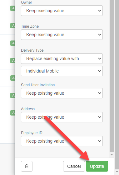Open the 'Replace existing value with...' dropdown
The width and height of the screenshot is (119, 175).
(62, 59)
